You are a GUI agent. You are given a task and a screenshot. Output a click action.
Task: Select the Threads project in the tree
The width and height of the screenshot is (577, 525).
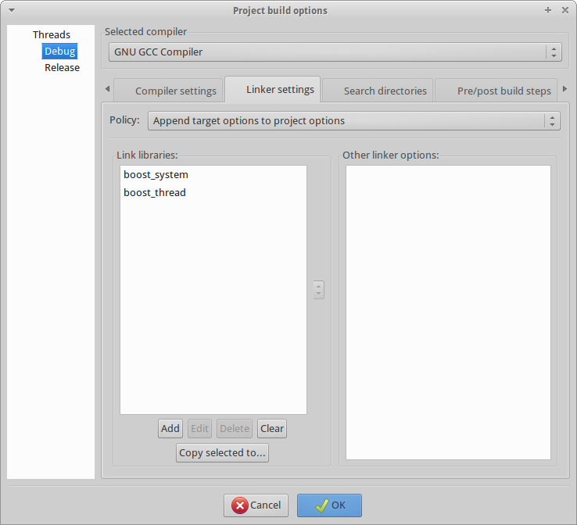(51, 34)
